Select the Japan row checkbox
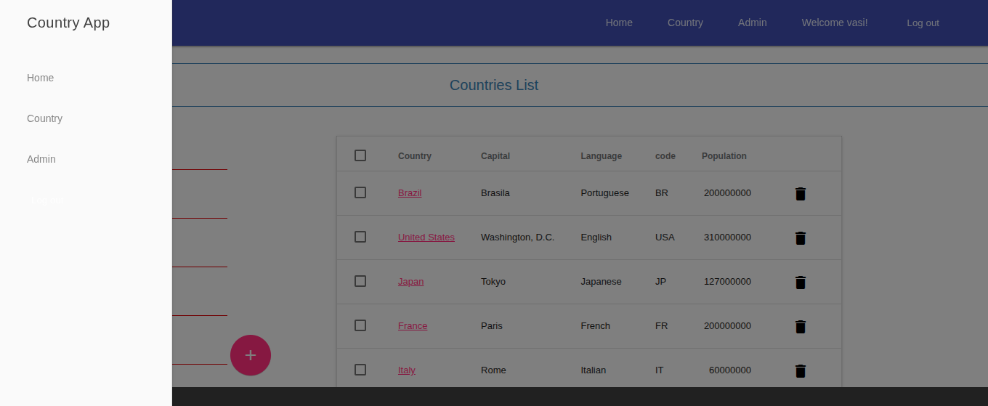988x406 pixels. (360, 281)
